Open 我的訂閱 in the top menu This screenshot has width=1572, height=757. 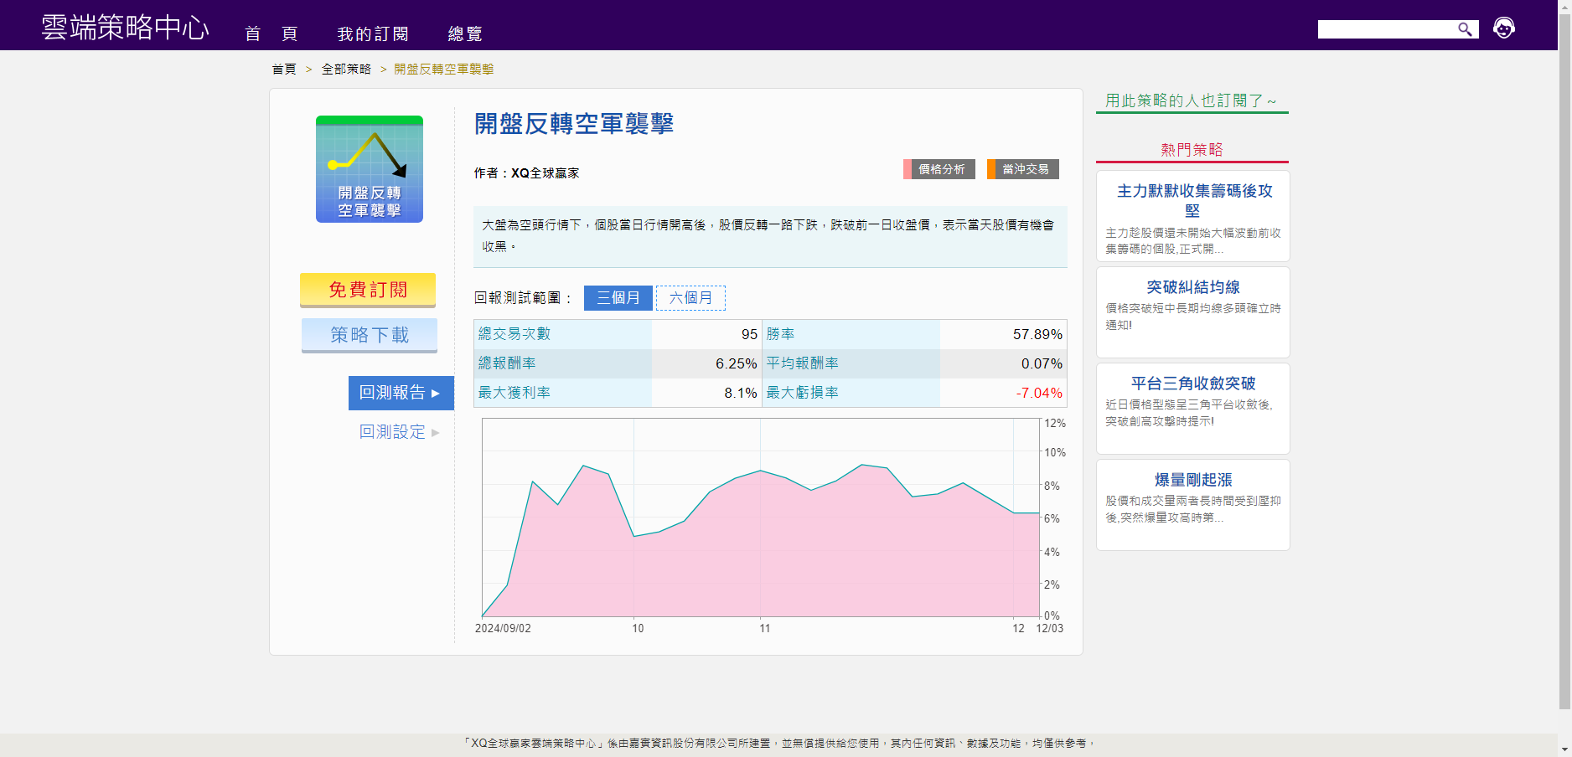[373, 33]
